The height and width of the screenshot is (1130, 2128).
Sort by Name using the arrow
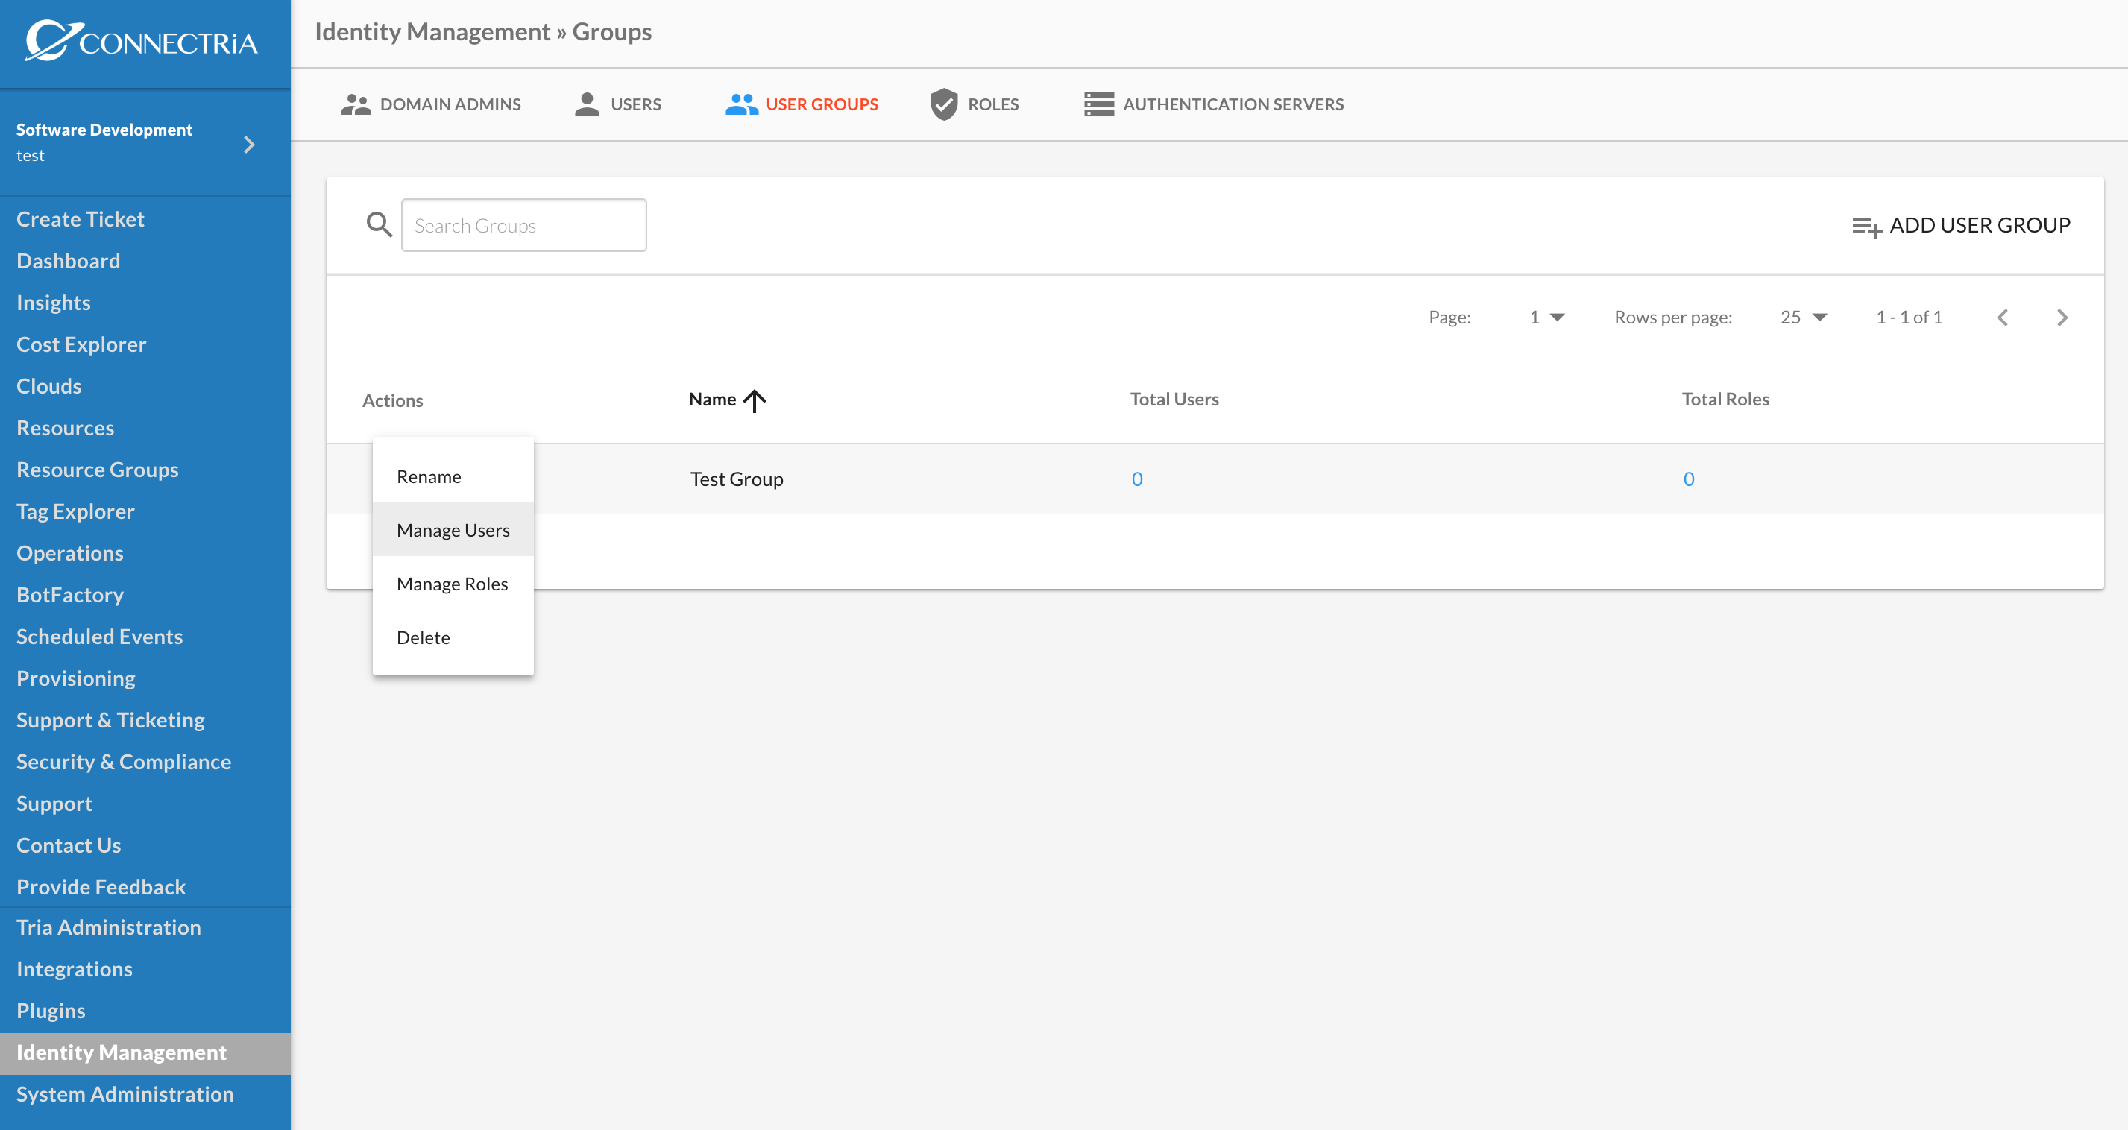point(755,400)
